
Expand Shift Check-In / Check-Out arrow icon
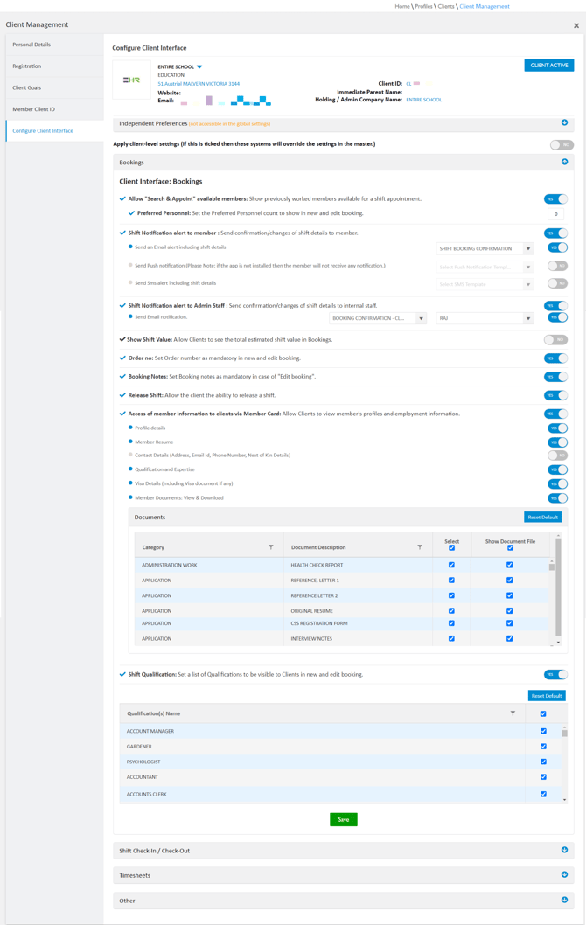pos(564,850)
